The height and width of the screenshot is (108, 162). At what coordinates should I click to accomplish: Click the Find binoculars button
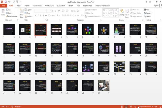(147, 10)
